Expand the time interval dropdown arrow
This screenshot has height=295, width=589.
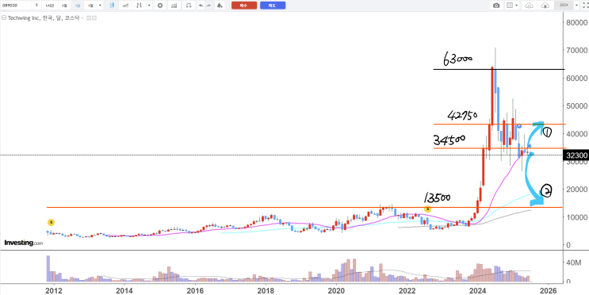point(100,6)
